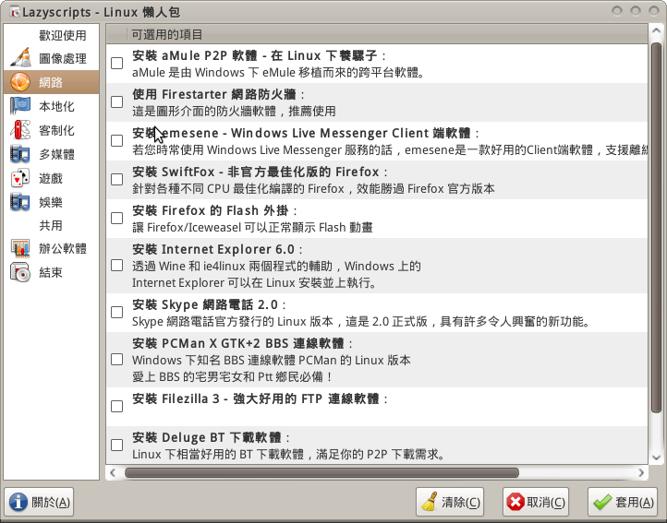Check the aMule P2P install checkbox
Image resolution: width=667 pixels, height=523 pixels.
pos(117,64)
